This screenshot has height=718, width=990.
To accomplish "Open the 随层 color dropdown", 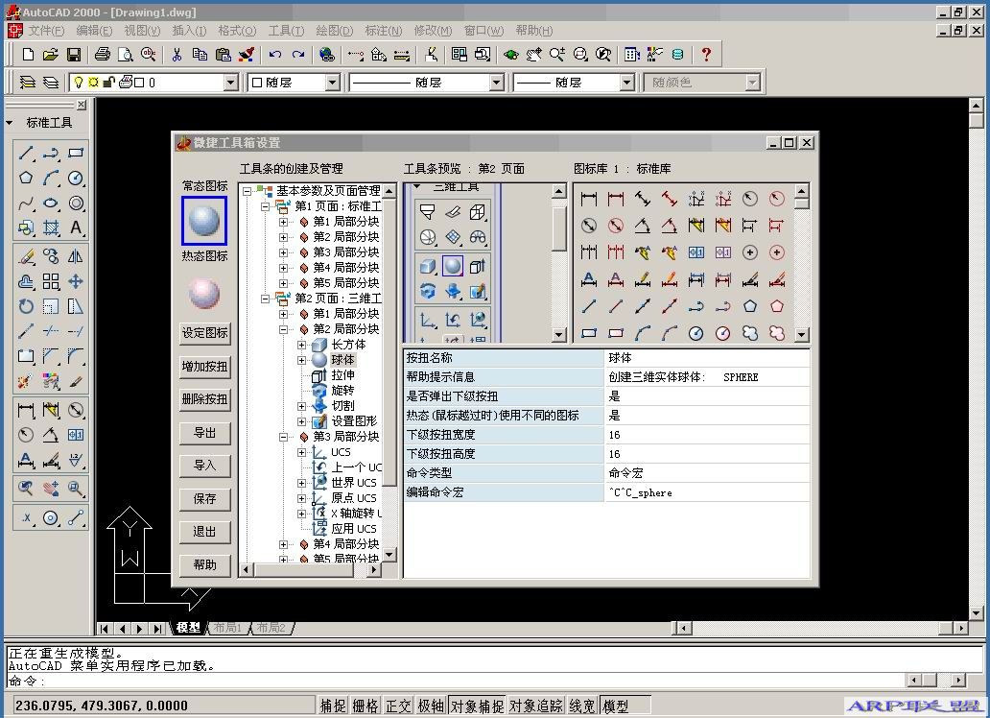I will [x=333, y=83].
